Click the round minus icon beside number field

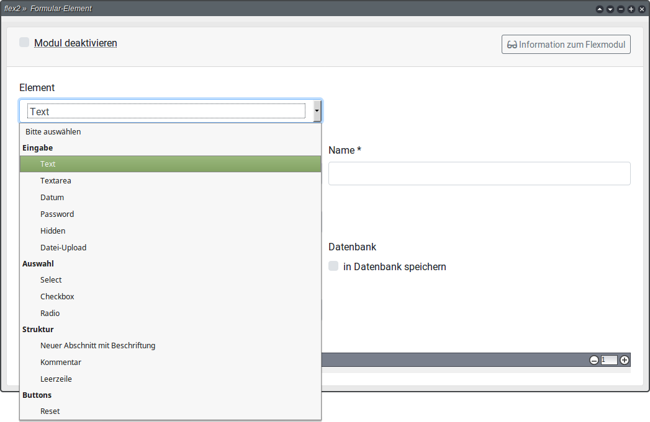pos(594,360)
